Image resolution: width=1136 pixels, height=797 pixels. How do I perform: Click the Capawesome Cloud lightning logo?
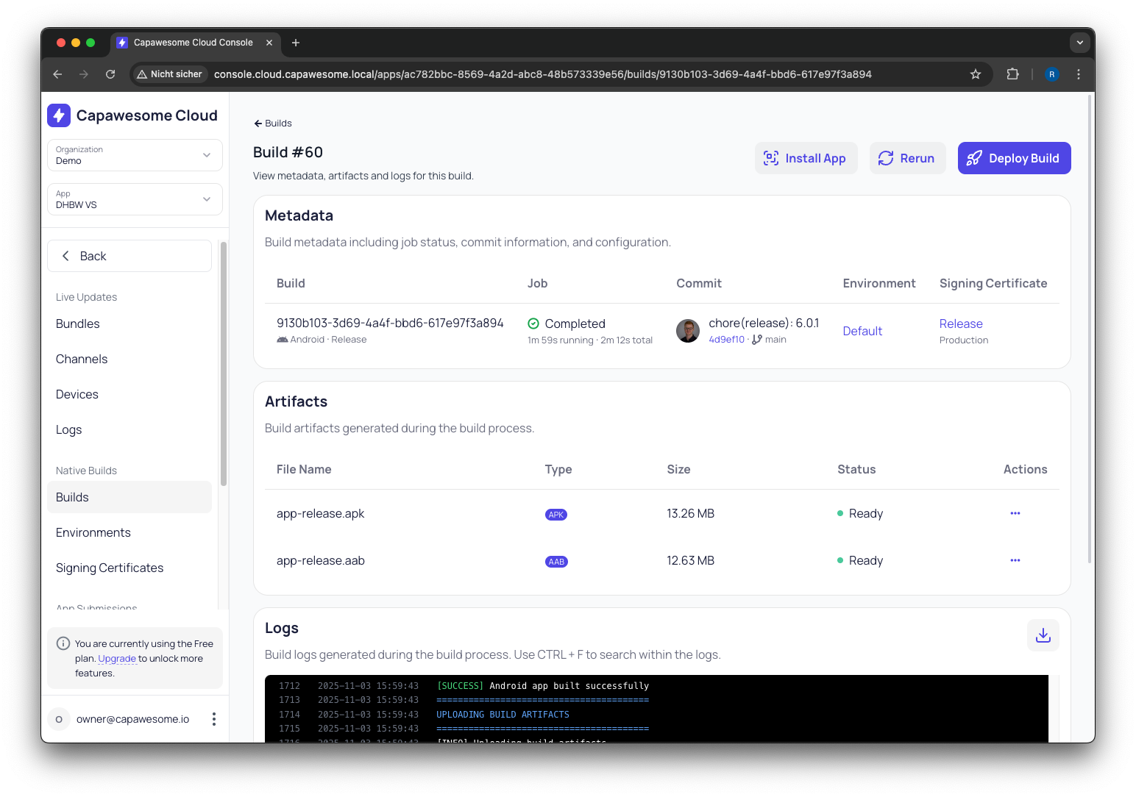(58, 115)
